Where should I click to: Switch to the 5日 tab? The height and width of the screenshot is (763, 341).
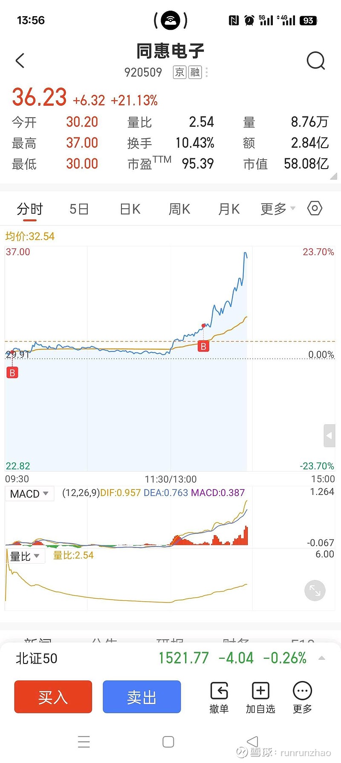tap(79, 209)
